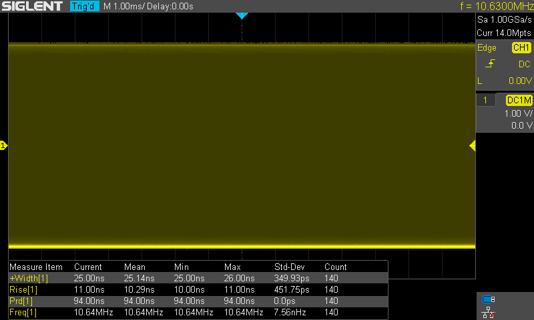Click the SIGLENT logo
534x320 pixels.
(32, 6)
